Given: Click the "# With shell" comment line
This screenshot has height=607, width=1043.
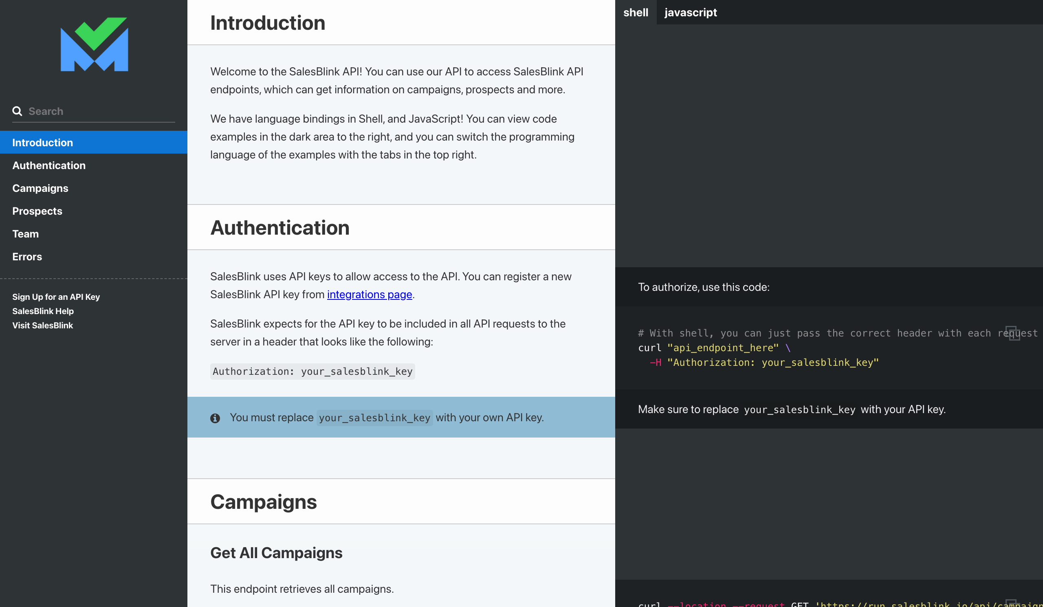Looking at the screenshot, I should coord(838,333).
